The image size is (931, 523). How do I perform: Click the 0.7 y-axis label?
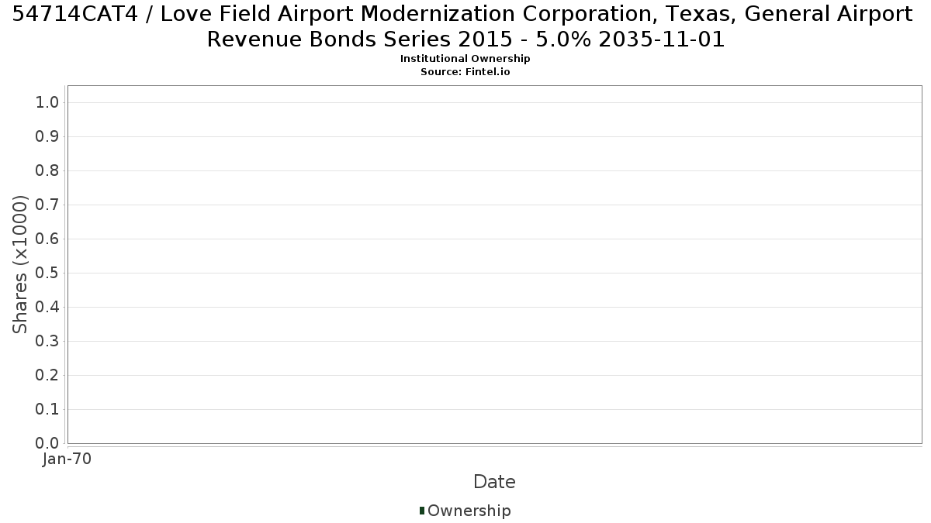click(48, 205)
